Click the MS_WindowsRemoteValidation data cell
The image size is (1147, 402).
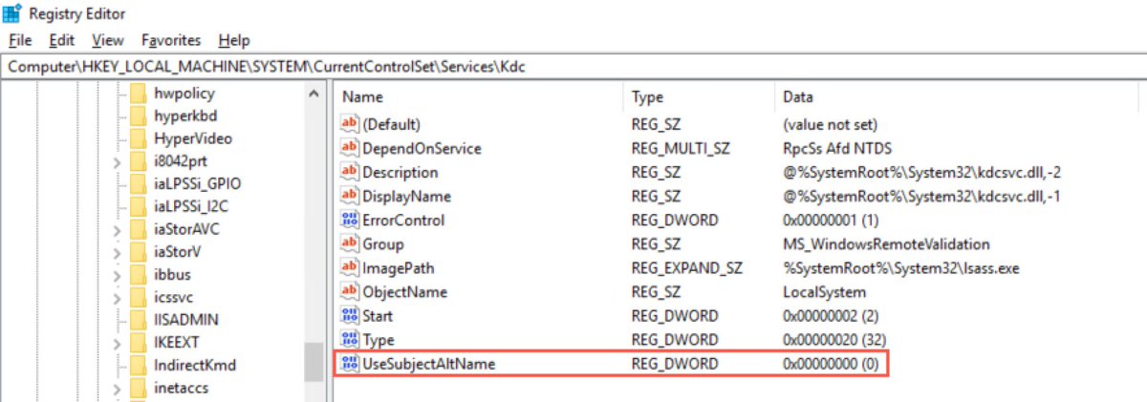[886, 244]
